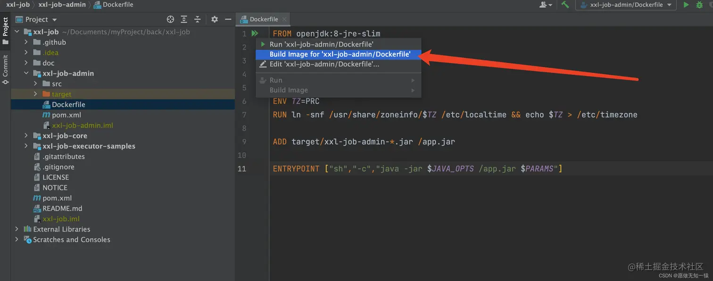The height and width of the screenshot is (281, 713).
Task: Expand the doc folder arrow
Action: [26, 63]
